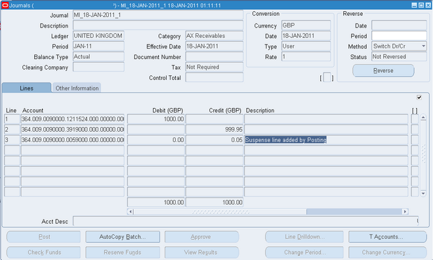Click the maximize window icon
The width and height of the screenshot is (433, 260).
421,5
